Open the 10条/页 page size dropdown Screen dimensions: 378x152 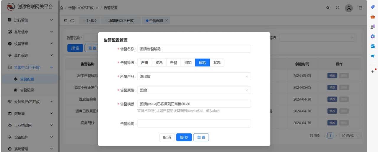(x=351, y=135)
